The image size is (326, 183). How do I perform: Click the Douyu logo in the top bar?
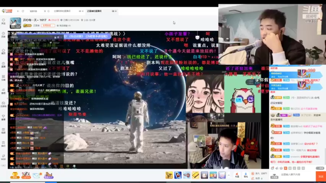pos(7,11)
